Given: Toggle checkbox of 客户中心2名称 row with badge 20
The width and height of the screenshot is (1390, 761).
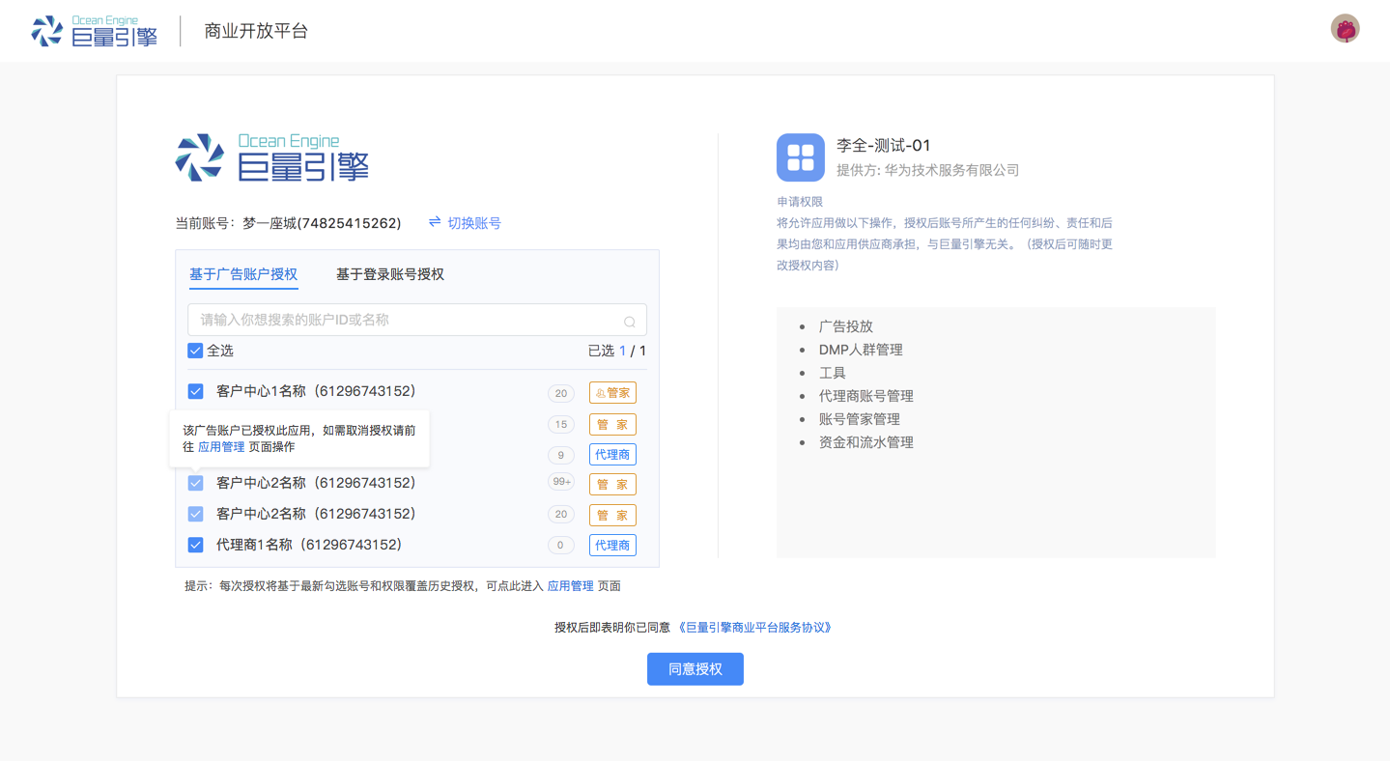Looking at the screenshot, I should [x=195, y=514].
